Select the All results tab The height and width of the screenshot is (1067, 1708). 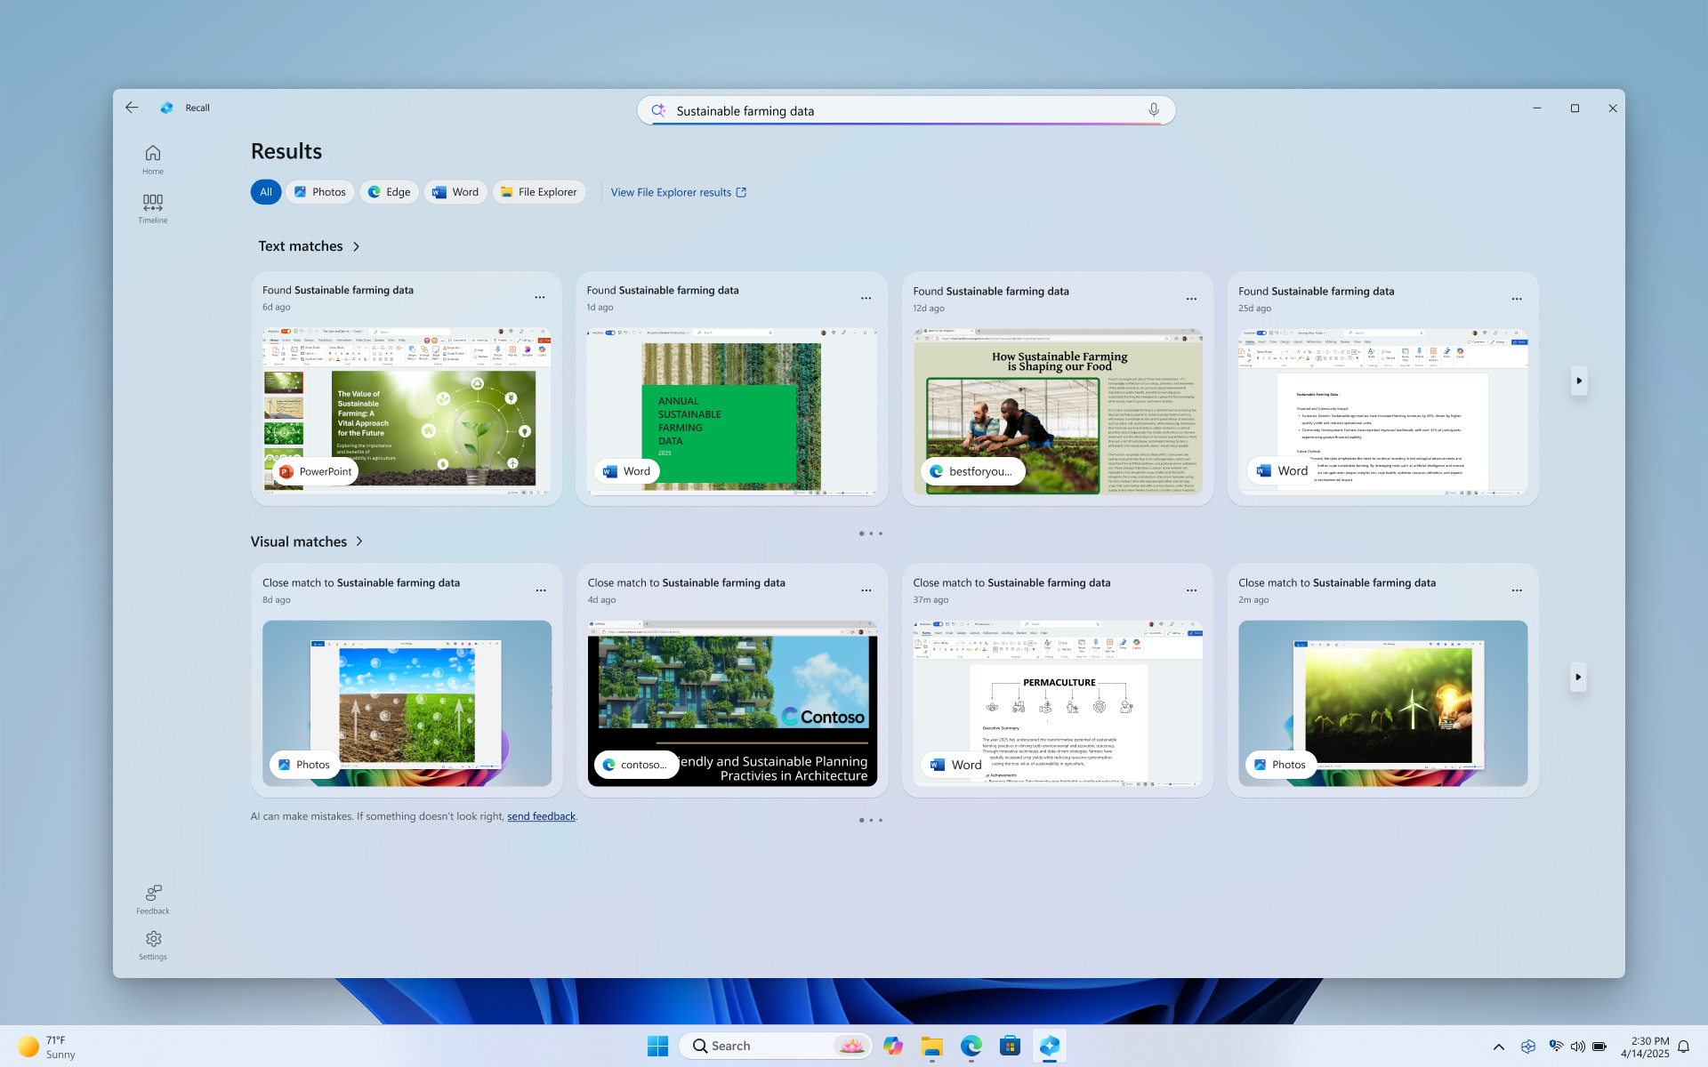(x=265, y=191)
